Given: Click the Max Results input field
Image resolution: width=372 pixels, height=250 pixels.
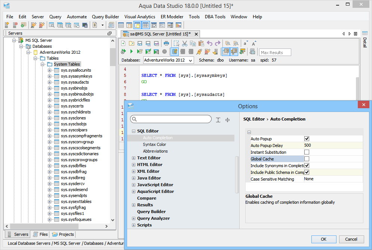Looking at the screenshot, I should 275,53.
